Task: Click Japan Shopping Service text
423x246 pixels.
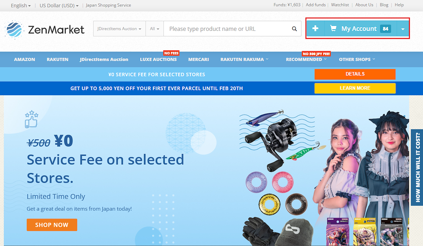Action: coord(108,5)
